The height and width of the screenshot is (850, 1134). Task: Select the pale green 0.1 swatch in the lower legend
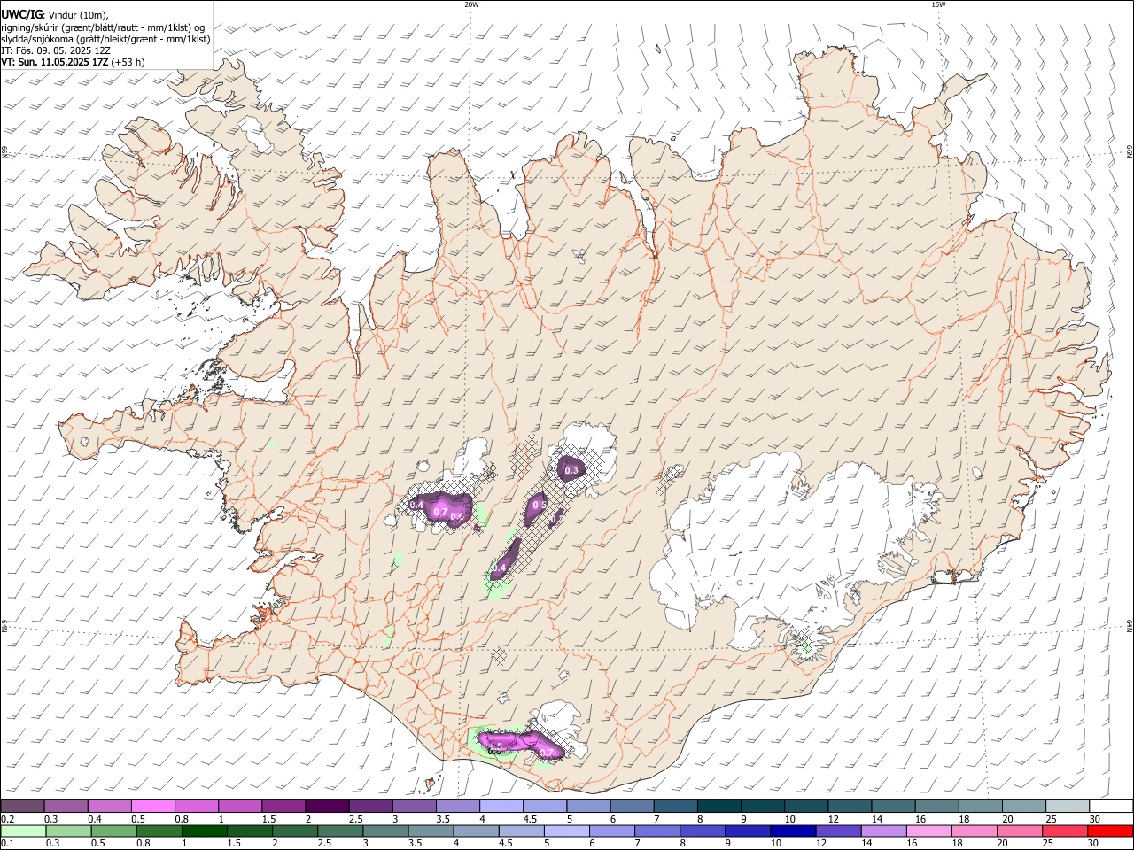click(x=24, y=831)
